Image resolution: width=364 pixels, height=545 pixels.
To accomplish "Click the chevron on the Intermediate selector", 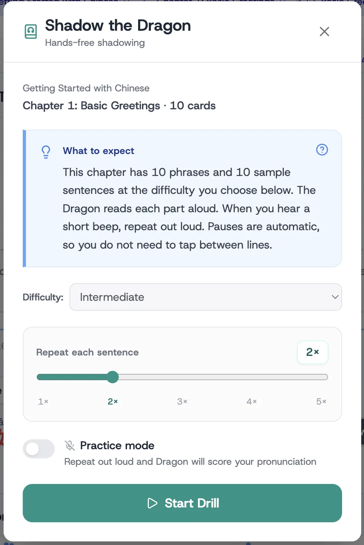I will tap(335, 297).
